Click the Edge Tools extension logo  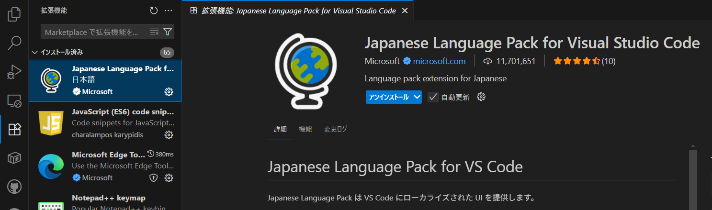click(x=51, y=166)
